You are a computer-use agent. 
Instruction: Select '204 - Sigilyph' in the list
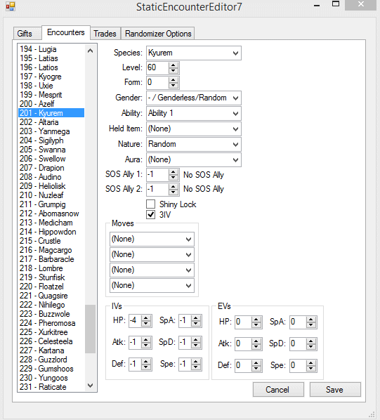[51, 140]
